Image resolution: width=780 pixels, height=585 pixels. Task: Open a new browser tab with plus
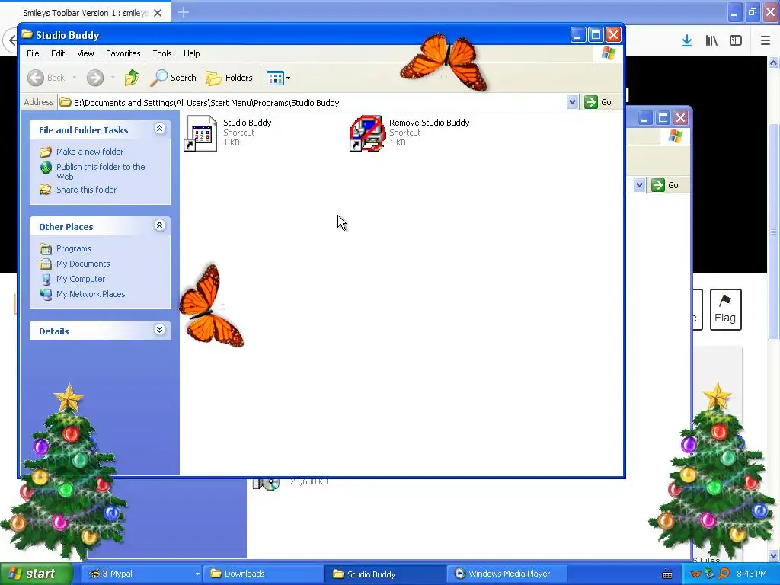(184, 12)
